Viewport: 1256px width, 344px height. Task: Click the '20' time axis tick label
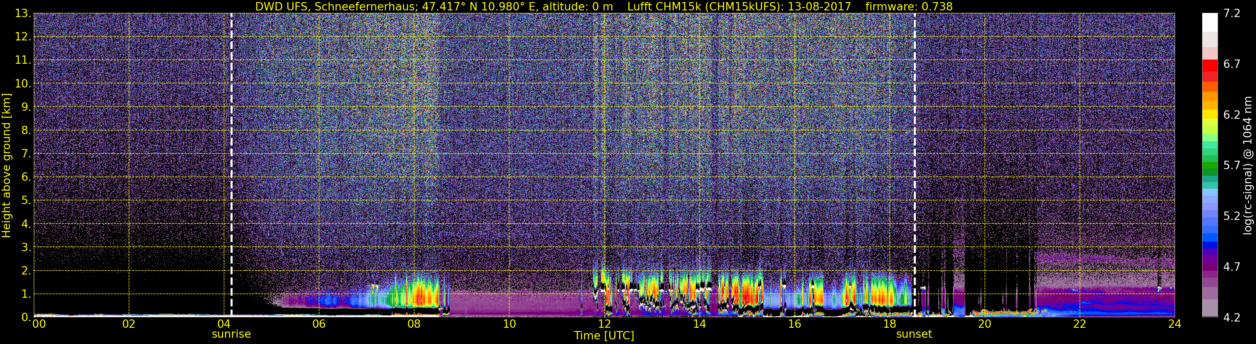click(985, 324)
